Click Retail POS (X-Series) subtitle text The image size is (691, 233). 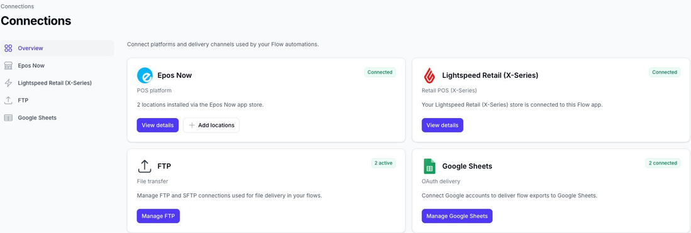(449, 90)
